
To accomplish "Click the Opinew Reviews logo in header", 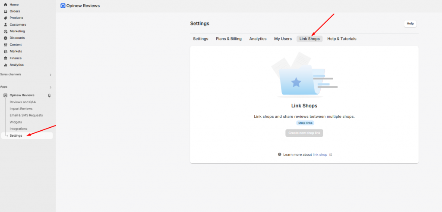I will [63, 6].
